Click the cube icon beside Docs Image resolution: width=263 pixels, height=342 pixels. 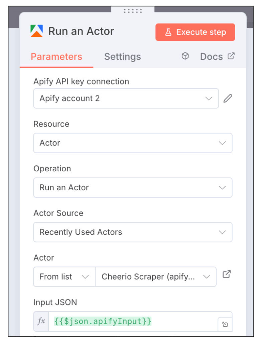(185, 56)
